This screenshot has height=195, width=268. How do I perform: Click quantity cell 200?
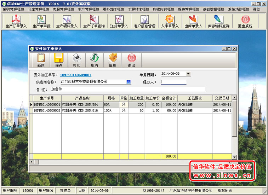pos(137,105)
